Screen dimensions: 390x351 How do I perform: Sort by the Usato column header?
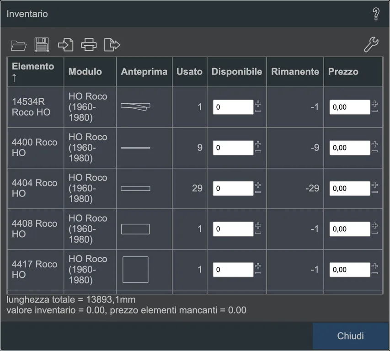[x=190, y=72]
